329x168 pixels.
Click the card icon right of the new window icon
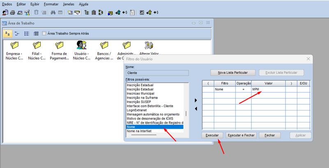tap(77, 13)
